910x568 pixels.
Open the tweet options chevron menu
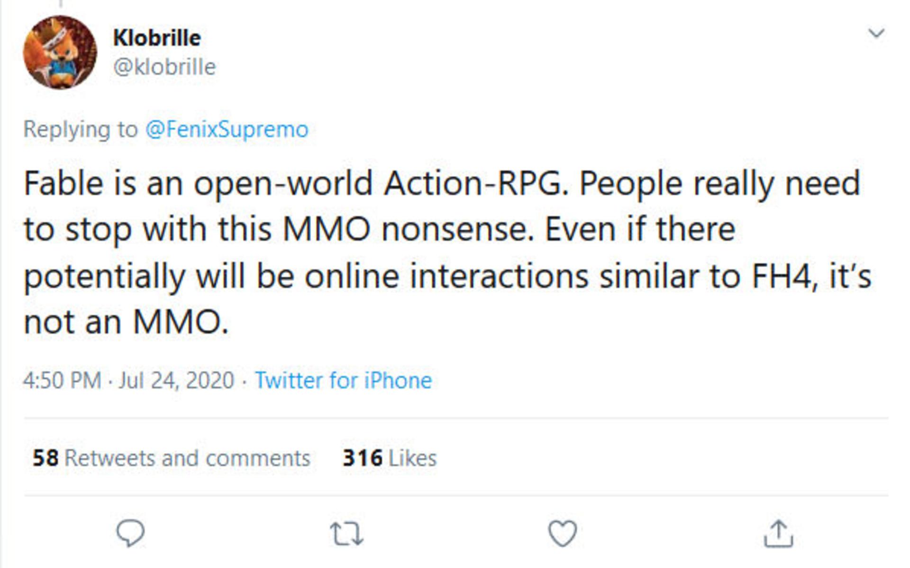click(876, 33)
